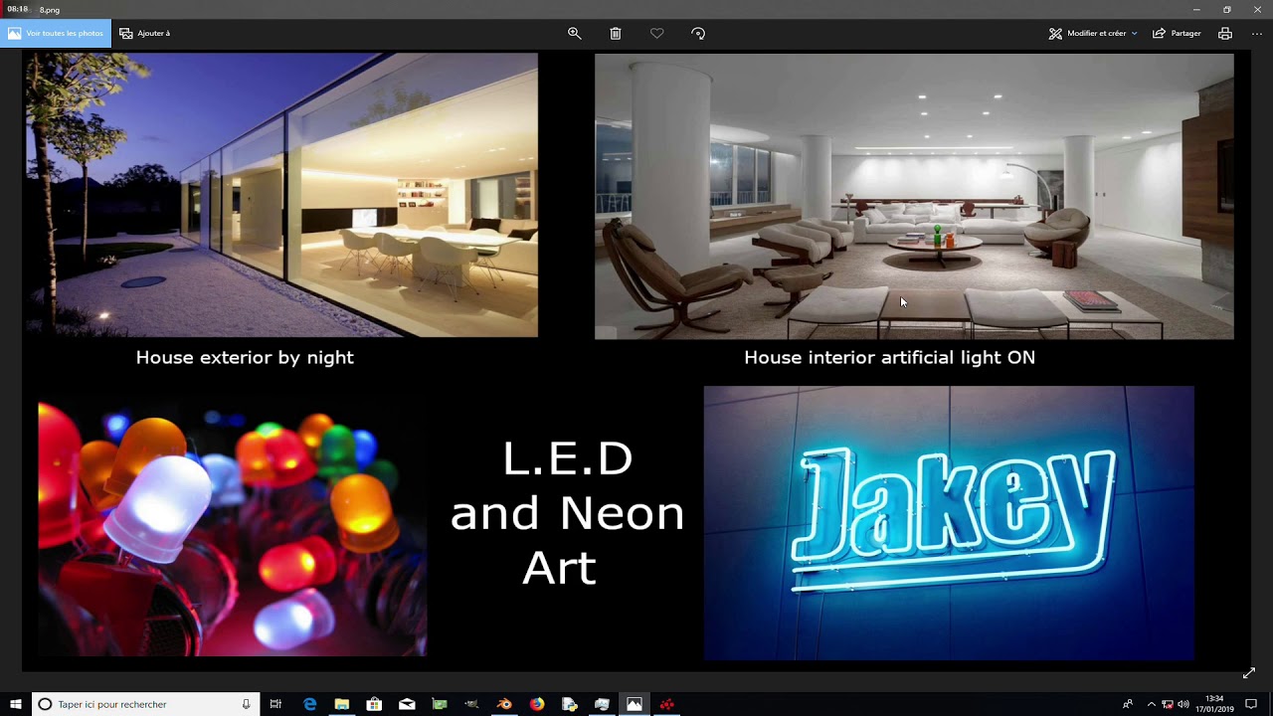
Task: Open the Mail app from taskbar
Action: (407, 704)
